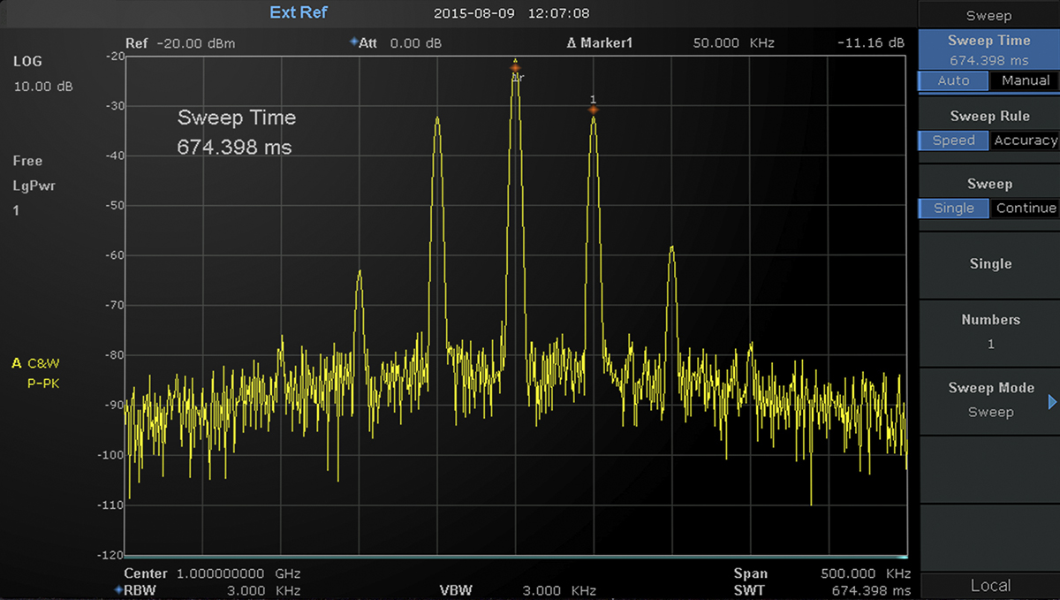Open the Sweep Time softkey
The height and width of the screenshot is (600, 1060).
click(989, 49)
